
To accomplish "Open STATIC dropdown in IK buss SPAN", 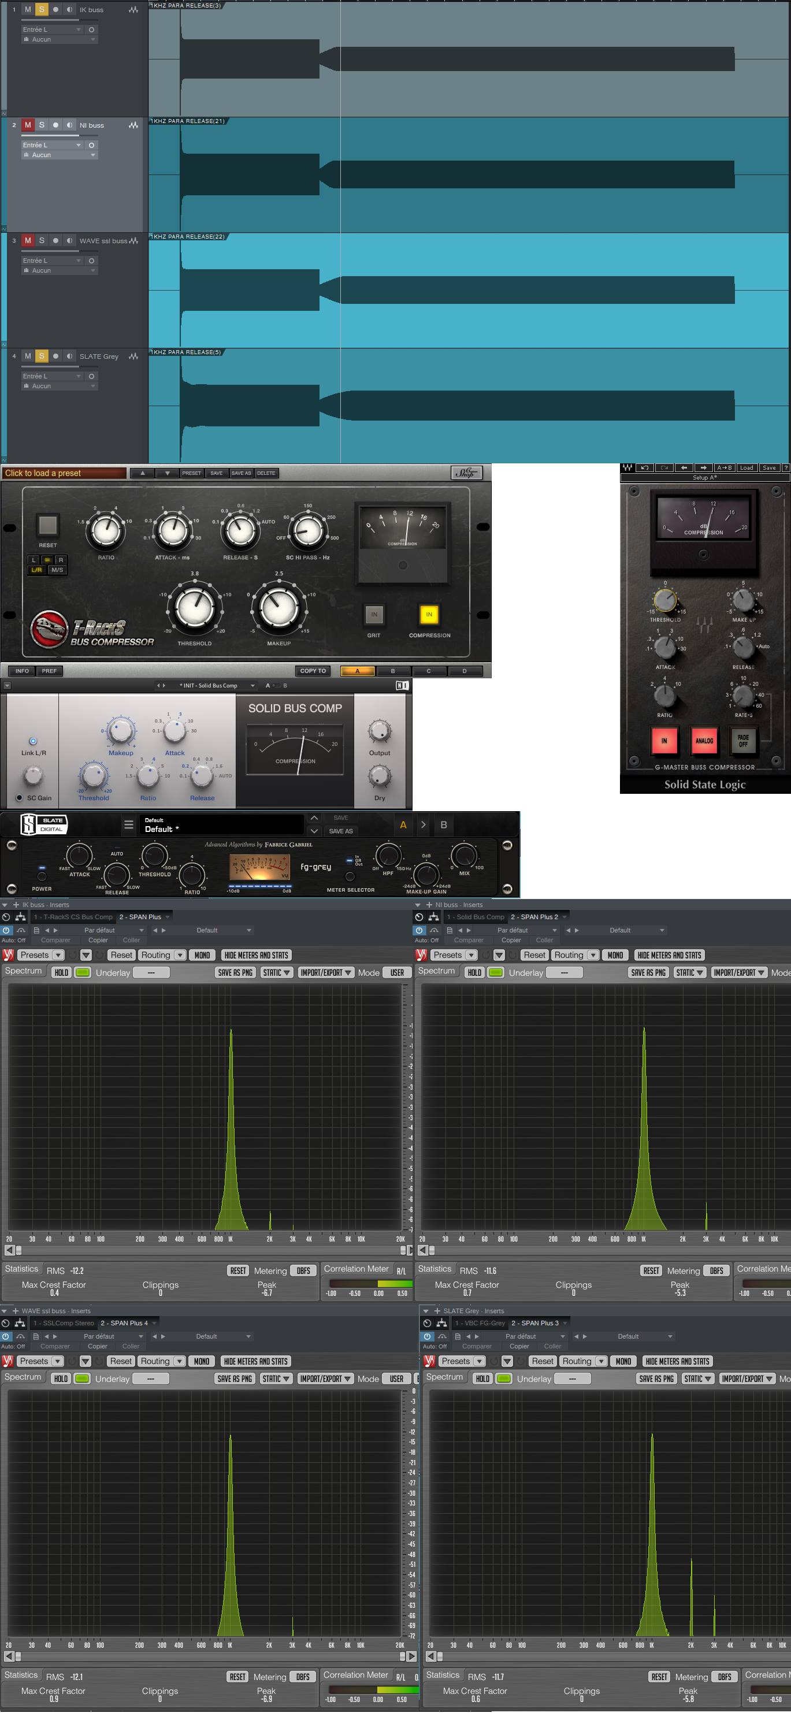I will (x=277, y=972).
